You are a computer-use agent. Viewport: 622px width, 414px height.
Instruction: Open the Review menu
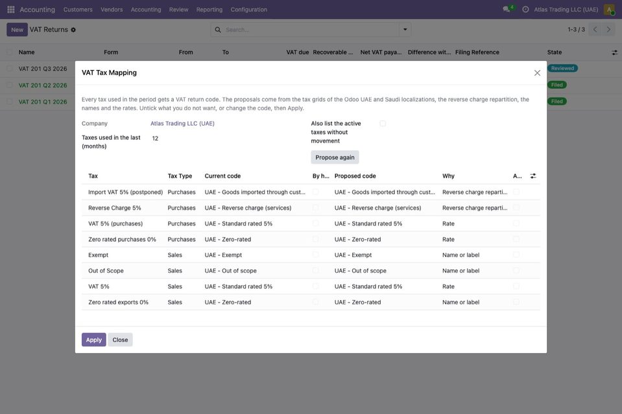pyautogui.click(x=178, y=10)
